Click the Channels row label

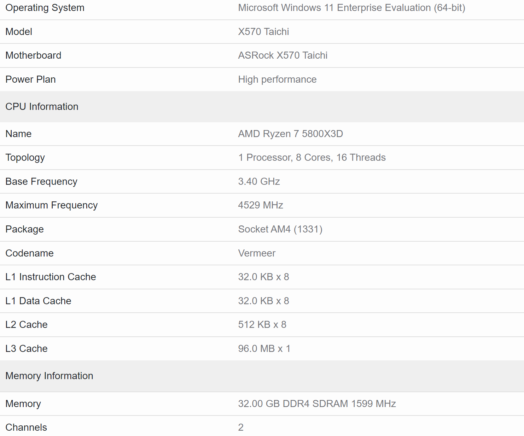tap(26, 428)
